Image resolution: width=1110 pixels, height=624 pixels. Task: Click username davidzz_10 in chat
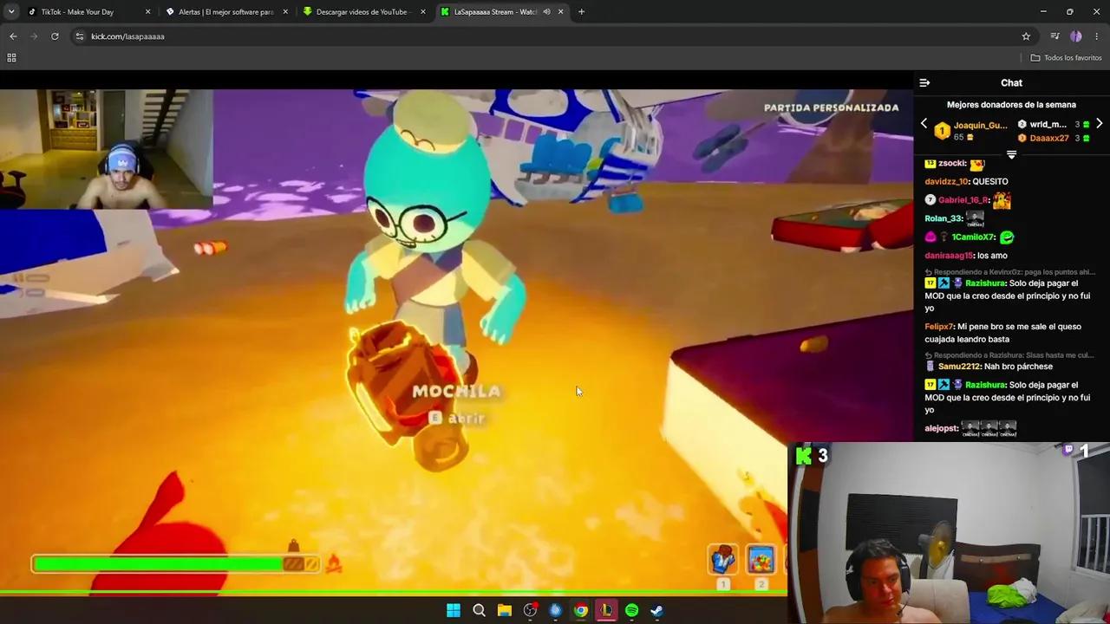tap(946, 182)
